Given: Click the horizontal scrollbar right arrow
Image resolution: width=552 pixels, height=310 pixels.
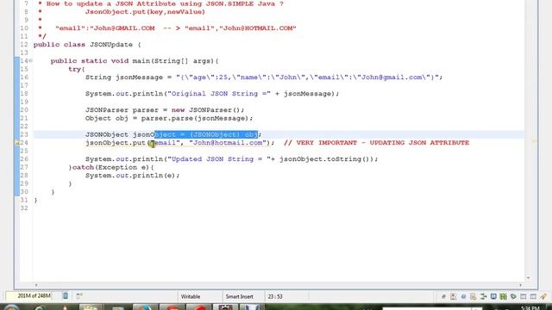Looking at the screenshot, I should (521, 285).
